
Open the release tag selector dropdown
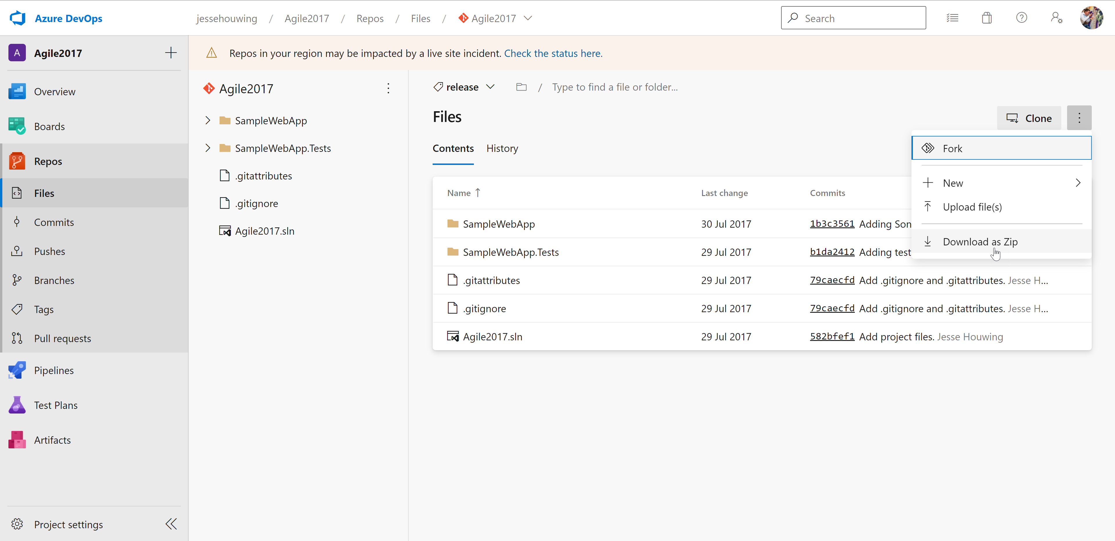coord(464,87)
